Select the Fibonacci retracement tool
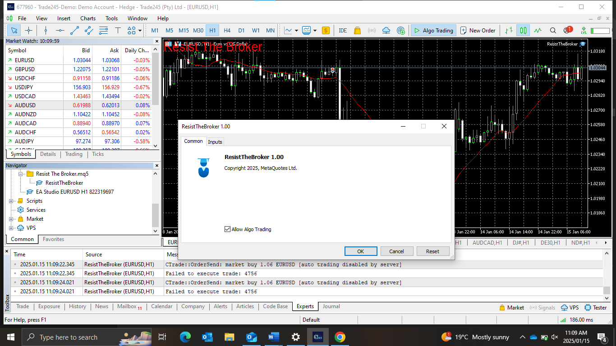The height and width of the screenshot is (346, 616). point(103,31)
